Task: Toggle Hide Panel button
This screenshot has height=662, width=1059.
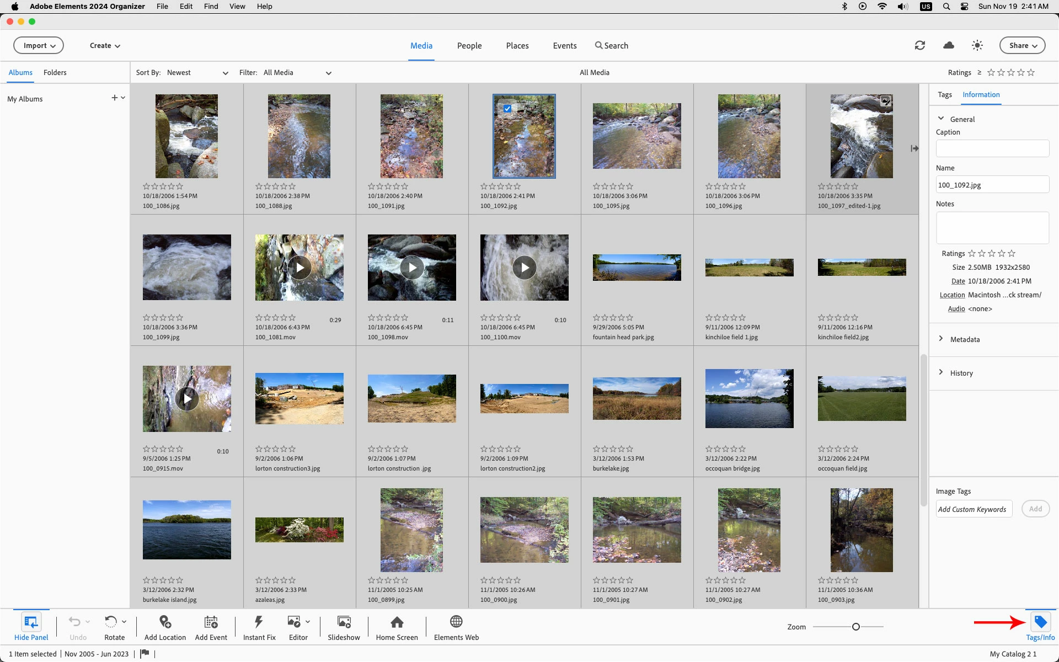Action: pos(31,622)
